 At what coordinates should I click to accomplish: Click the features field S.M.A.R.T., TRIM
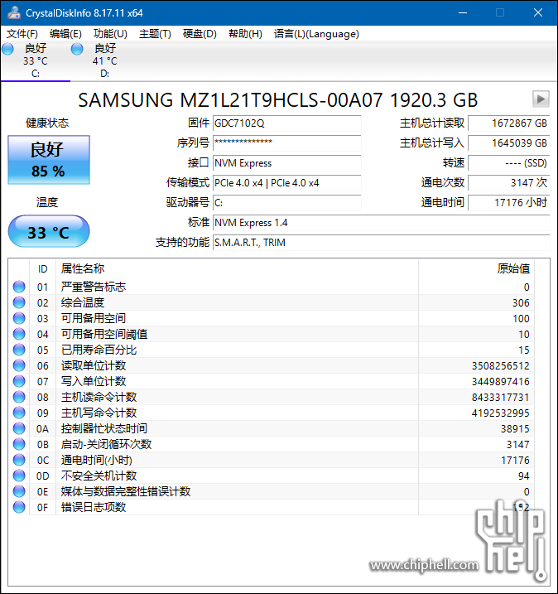[381, 243]
